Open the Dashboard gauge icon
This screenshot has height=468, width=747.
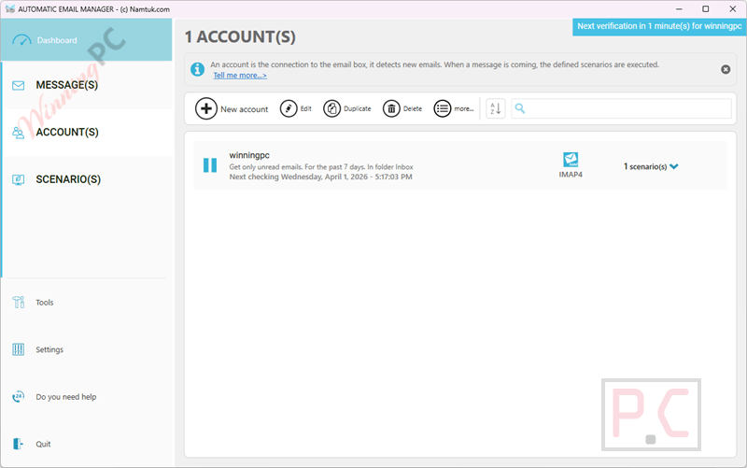[x=21, y=40]
